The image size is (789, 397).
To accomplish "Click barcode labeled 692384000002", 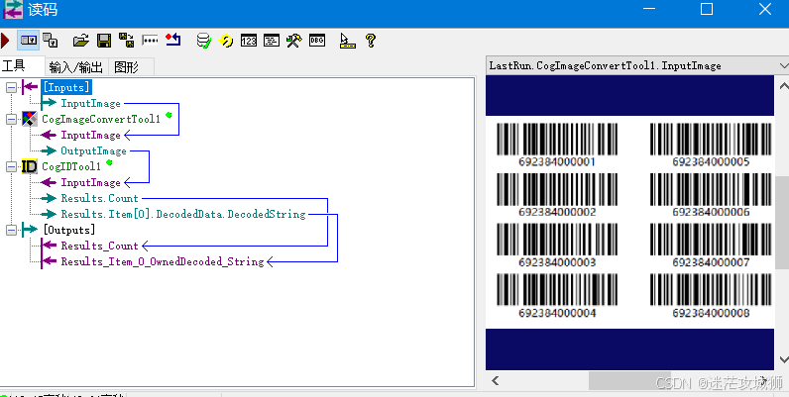I will (557, 189).
